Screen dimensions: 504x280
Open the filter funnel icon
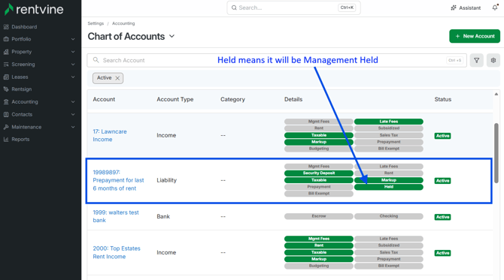click(x=477, y=60)
